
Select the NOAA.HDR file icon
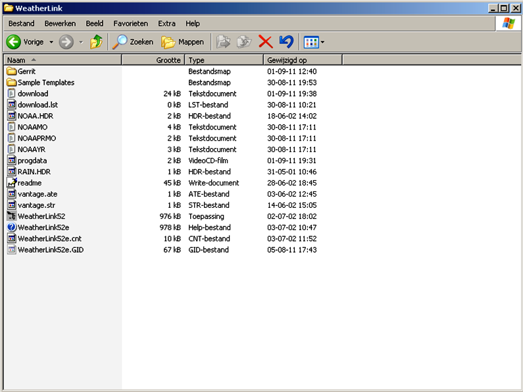tap(11, 116)
